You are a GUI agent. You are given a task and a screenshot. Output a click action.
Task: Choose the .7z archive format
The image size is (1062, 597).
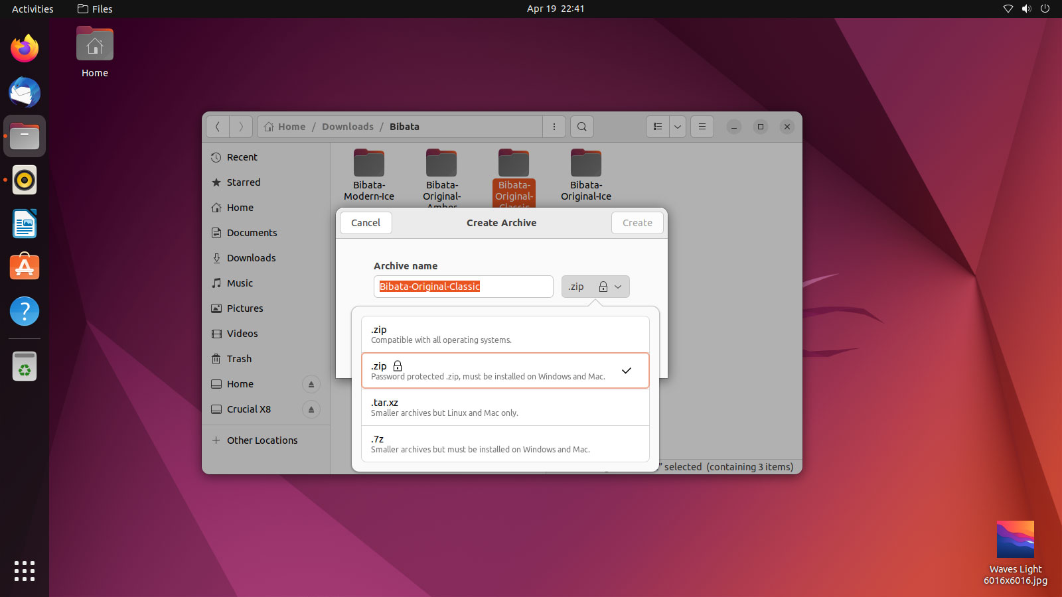coord(505,443)
